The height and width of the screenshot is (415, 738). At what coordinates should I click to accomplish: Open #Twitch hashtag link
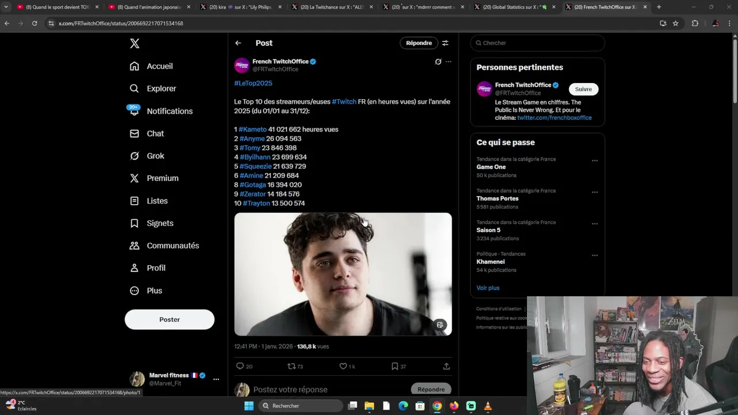pos(344,102)
